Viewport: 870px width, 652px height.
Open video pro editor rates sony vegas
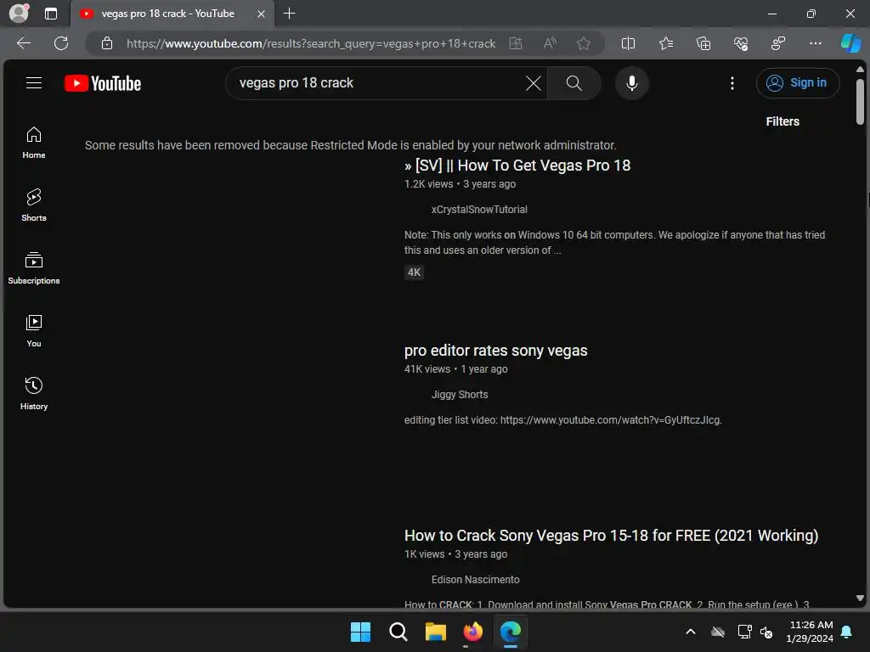click(x=495, y=351)
